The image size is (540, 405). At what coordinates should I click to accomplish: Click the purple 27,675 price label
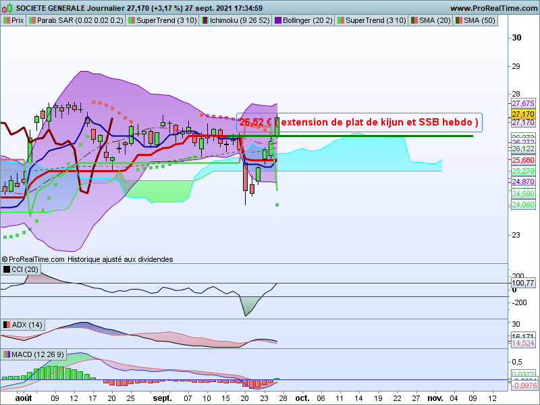point(522,103)
